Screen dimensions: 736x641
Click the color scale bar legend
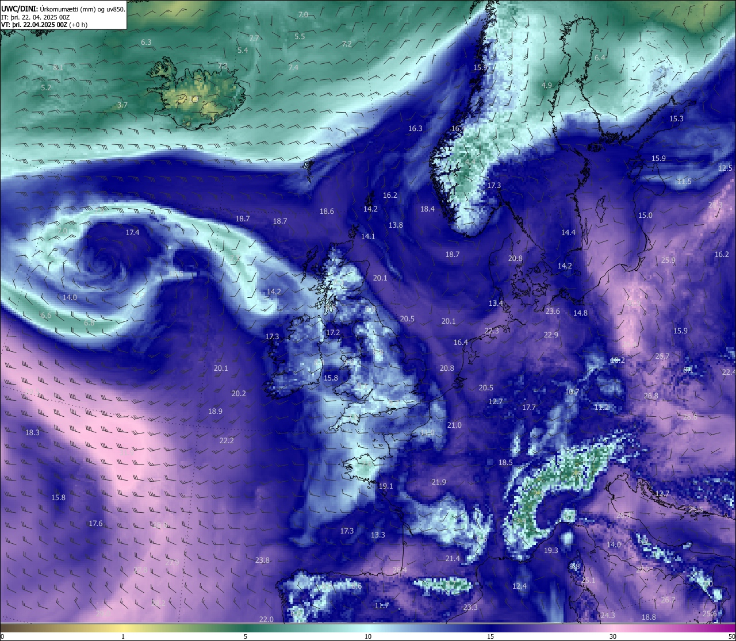pyautogui.click(x=368, y=627)
